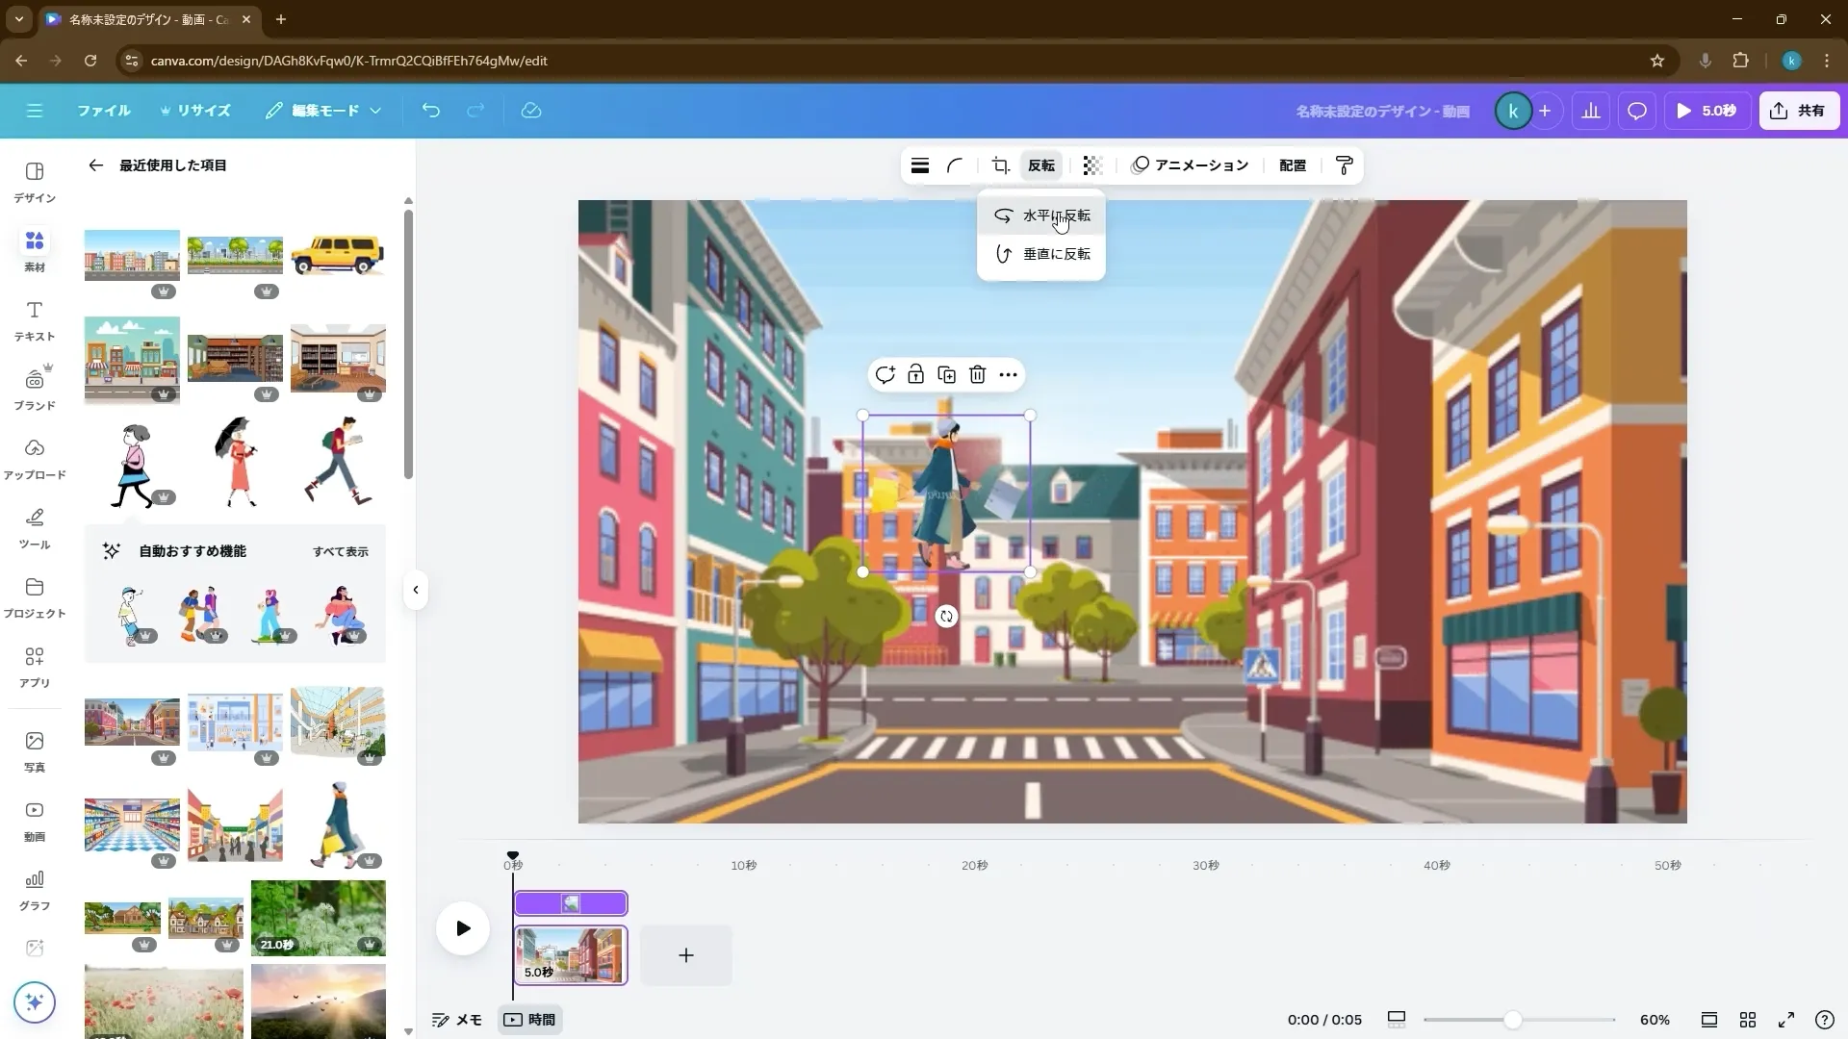Select the Crop tool in the toolbar
Screen dimensions: 1848x1039
[x=1000, y=165]
